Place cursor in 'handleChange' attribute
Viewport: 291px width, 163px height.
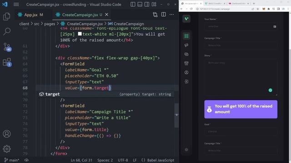click(x=80, y=135)
